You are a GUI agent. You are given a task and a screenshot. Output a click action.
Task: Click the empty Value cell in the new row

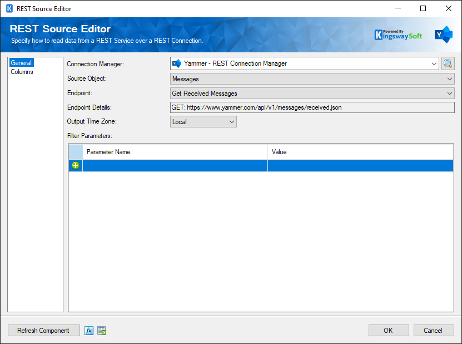pyautogui.click(x=360, y=165)
